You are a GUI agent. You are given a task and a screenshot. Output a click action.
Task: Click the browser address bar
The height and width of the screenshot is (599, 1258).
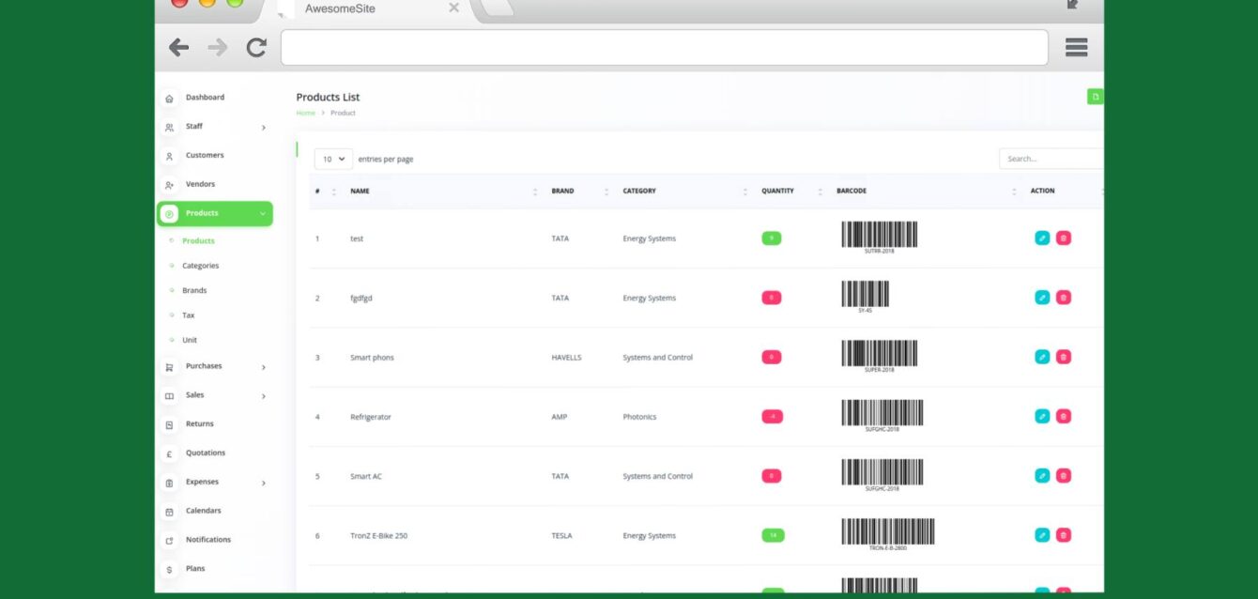click(665, 47)
